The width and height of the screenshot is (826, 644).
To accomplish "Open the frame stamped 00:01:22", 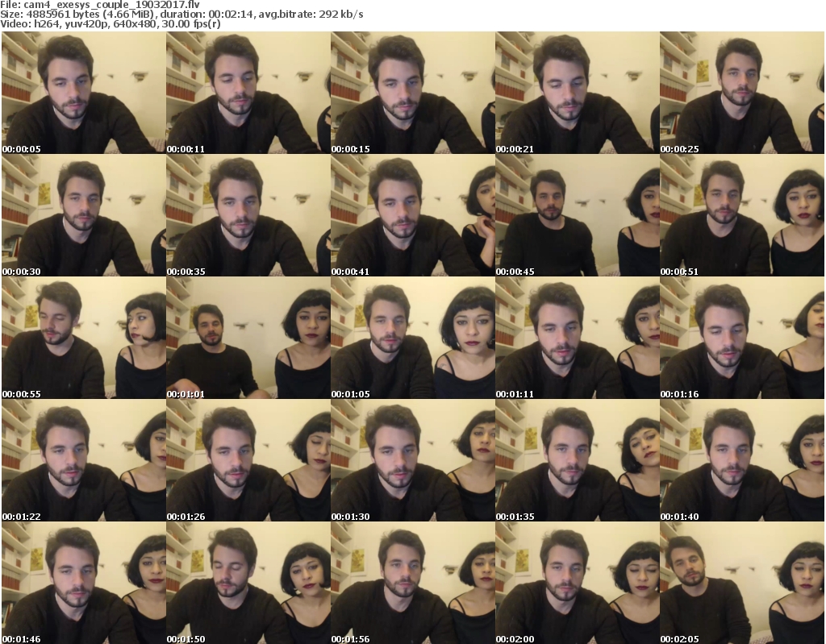I will (84, 460).
